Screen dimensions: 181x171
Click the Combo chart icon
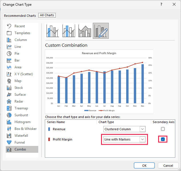(9, 149)
